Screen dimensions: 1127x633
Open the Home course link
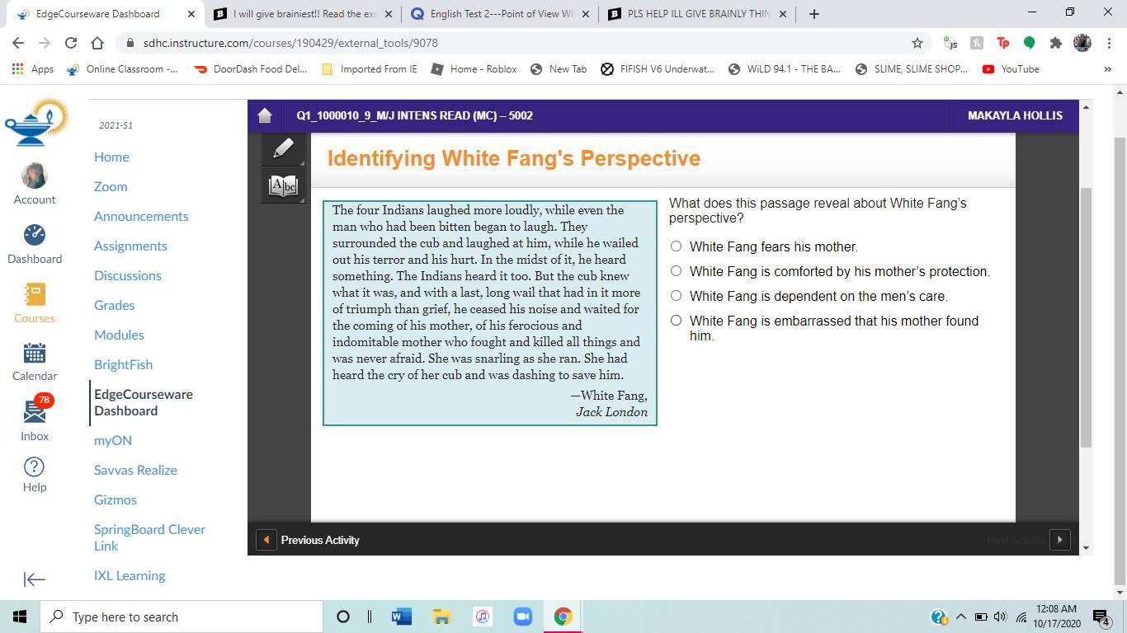tap(111, 157)
